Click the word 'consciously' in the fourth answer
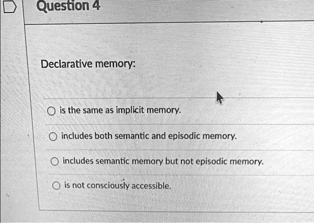 point(107,186)
